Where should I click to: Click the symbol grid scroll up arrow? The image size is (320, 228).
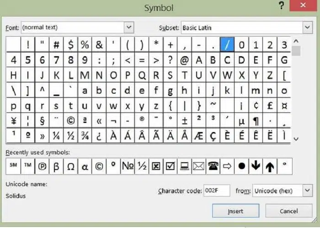pos(296,41)
